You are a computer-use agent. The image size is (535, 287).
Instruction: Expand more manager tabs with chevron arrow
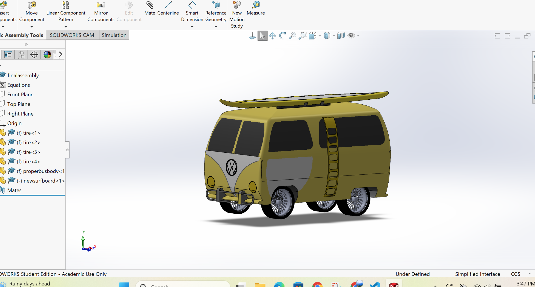60,54
